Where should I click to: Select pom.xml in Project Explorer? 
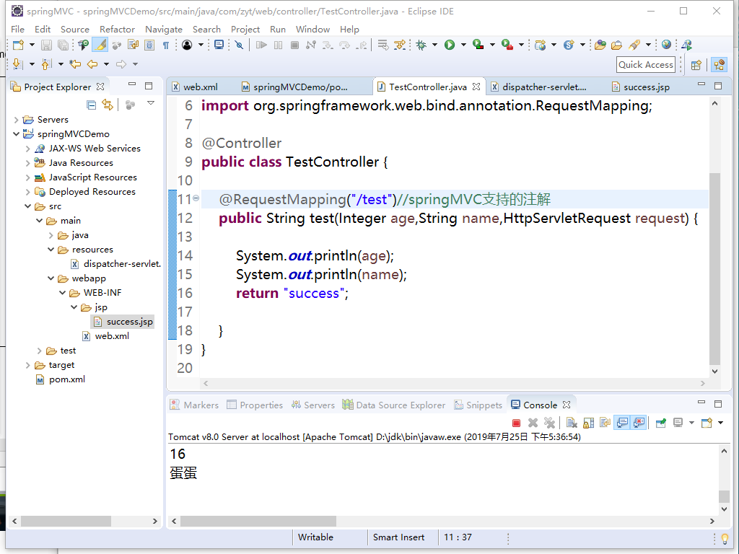(x=66, y=379)
